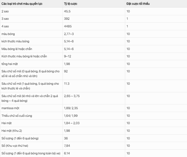Click the 6.14 odds cell
Viewport: 187px width, 157px height.
[67, 153]
